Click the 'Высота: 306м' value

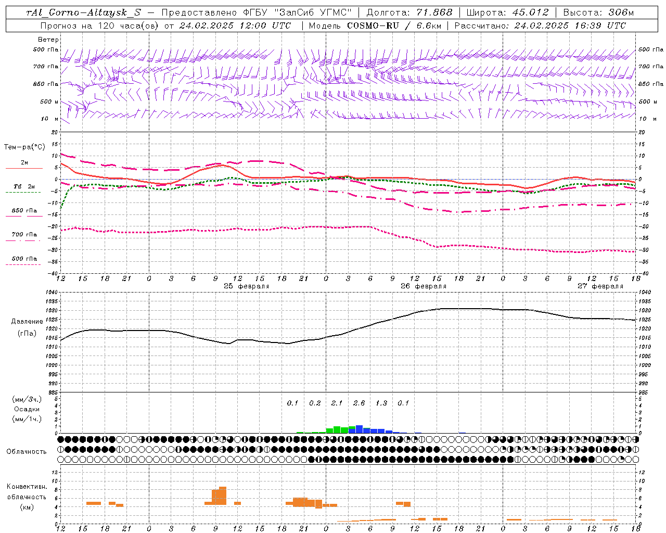click(599, 12)
